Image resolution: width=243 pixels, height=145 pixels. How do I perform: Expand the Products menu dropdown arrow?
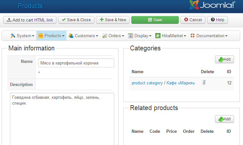(x=63, y=36)
